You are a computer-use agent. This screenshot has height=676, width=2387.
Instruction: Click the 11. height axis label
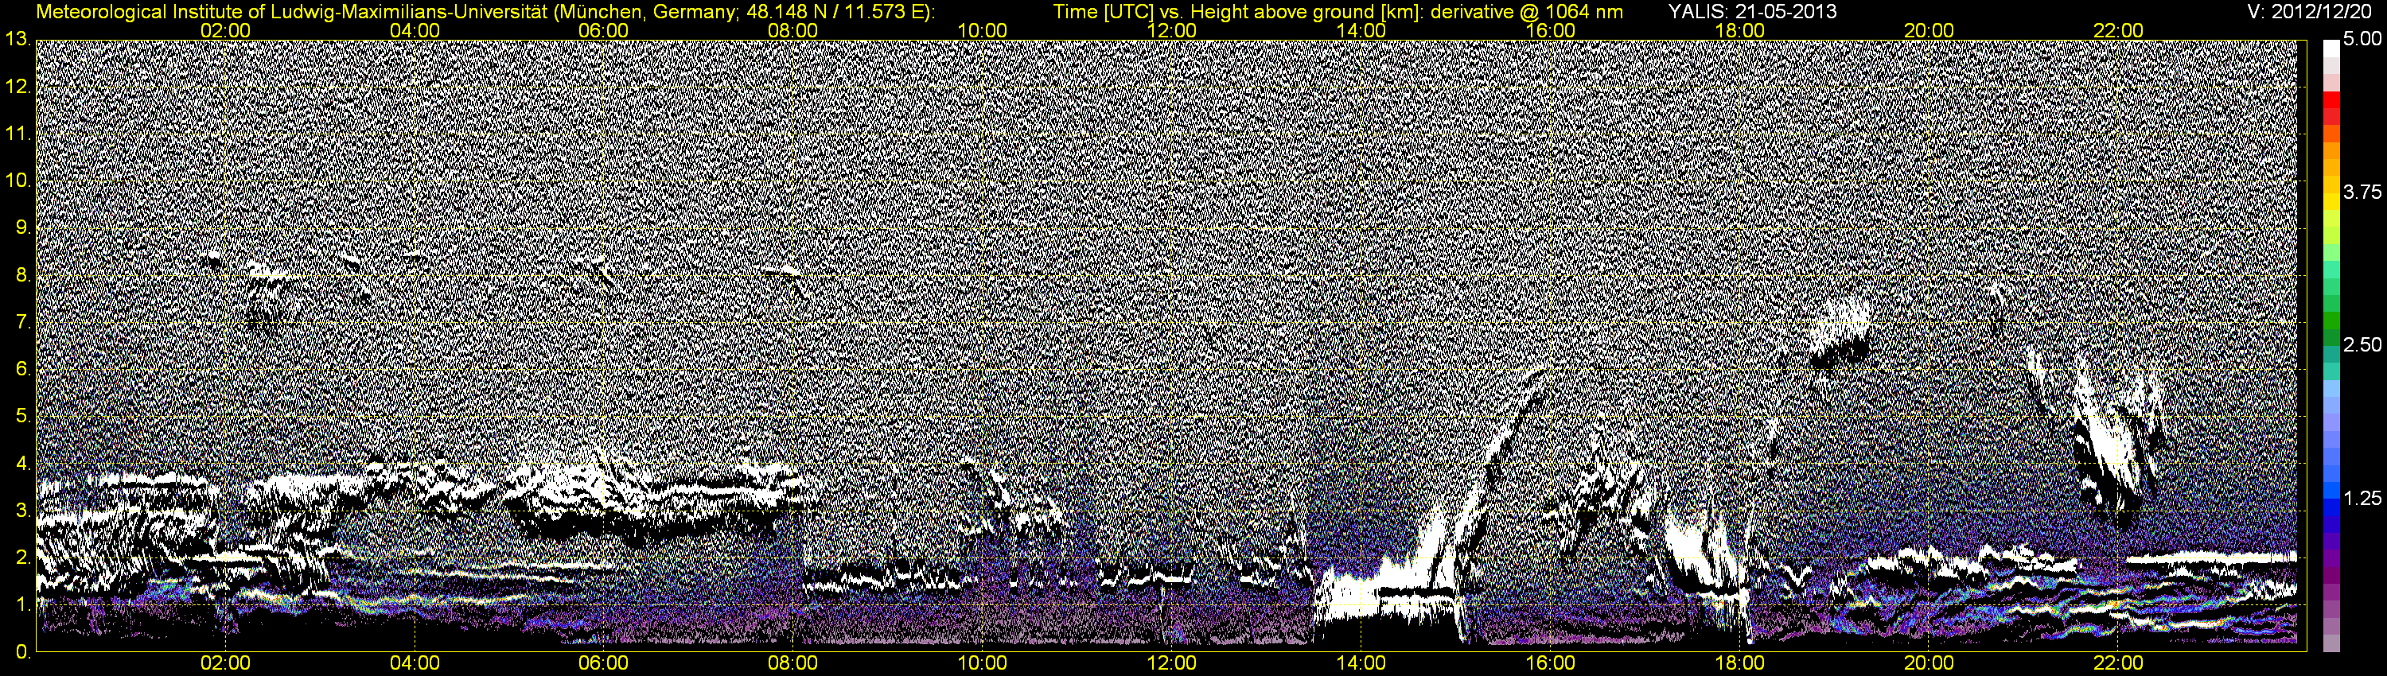coord(18,134)
